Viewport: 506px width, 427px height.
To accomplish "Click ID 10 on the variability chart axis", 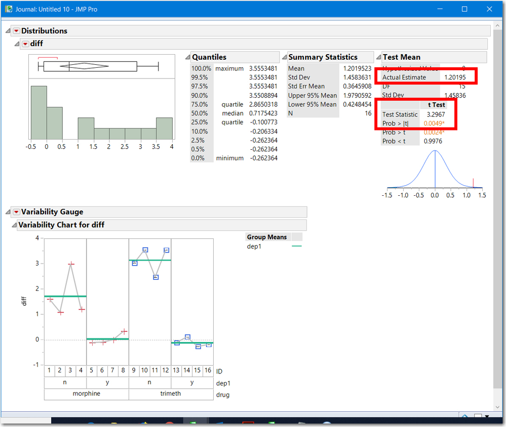I will click(x=144, y=371).
